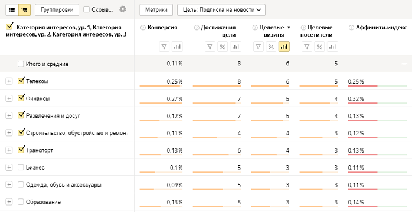Expand the Транспорт category row
This screenshot has height=212, width=412.
click(9, 150)
